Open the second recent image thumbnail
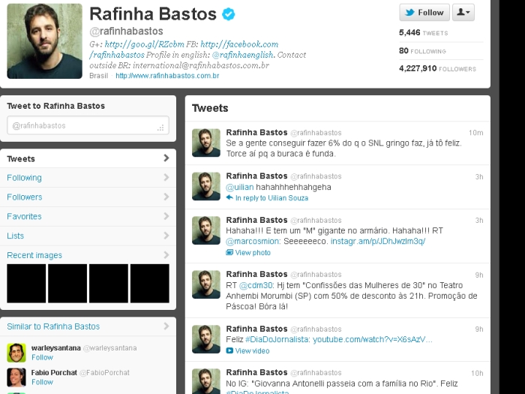This screenshot has width=525, height=394. [67, 284]
